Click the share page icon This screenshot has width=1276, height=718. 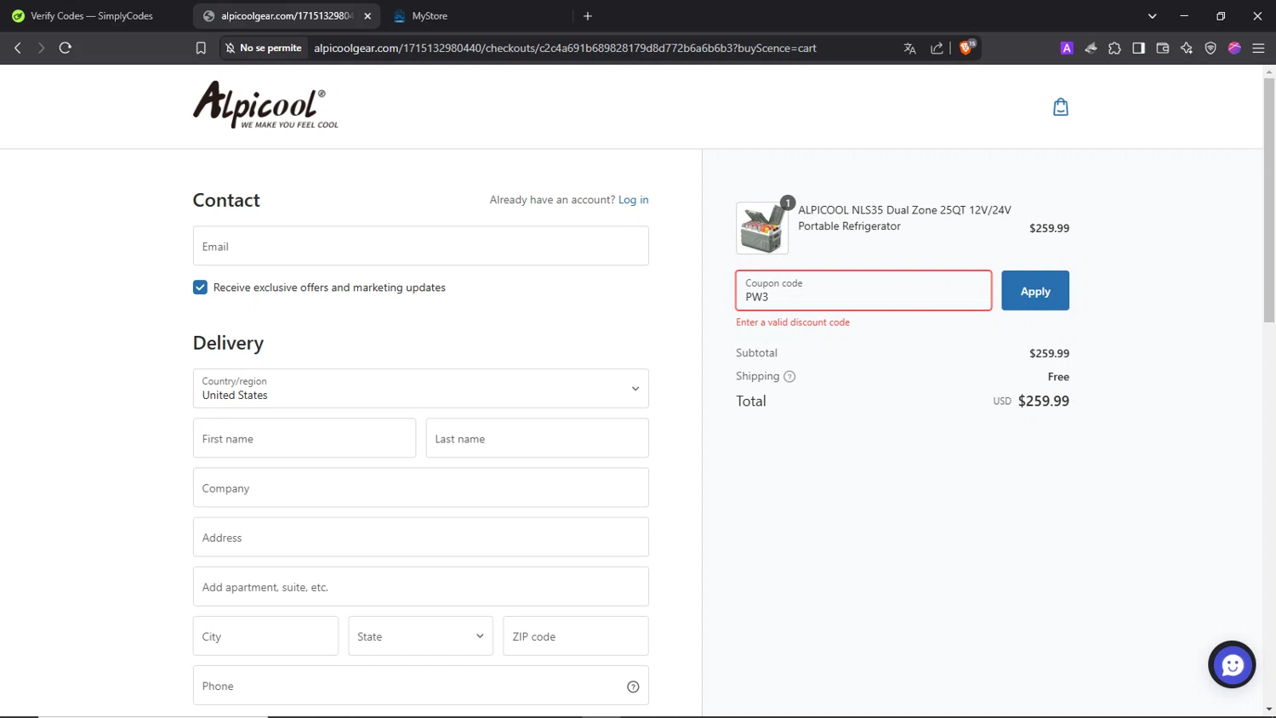tap(937, 48)
